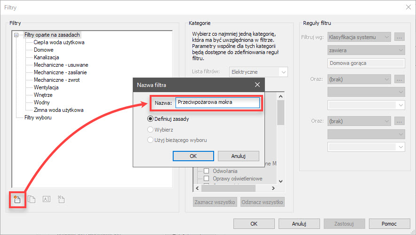The width and height of the screenshot is (416, 235).
Task: Select Ciepła woda użytkowa filter
Action: [59, 42]
